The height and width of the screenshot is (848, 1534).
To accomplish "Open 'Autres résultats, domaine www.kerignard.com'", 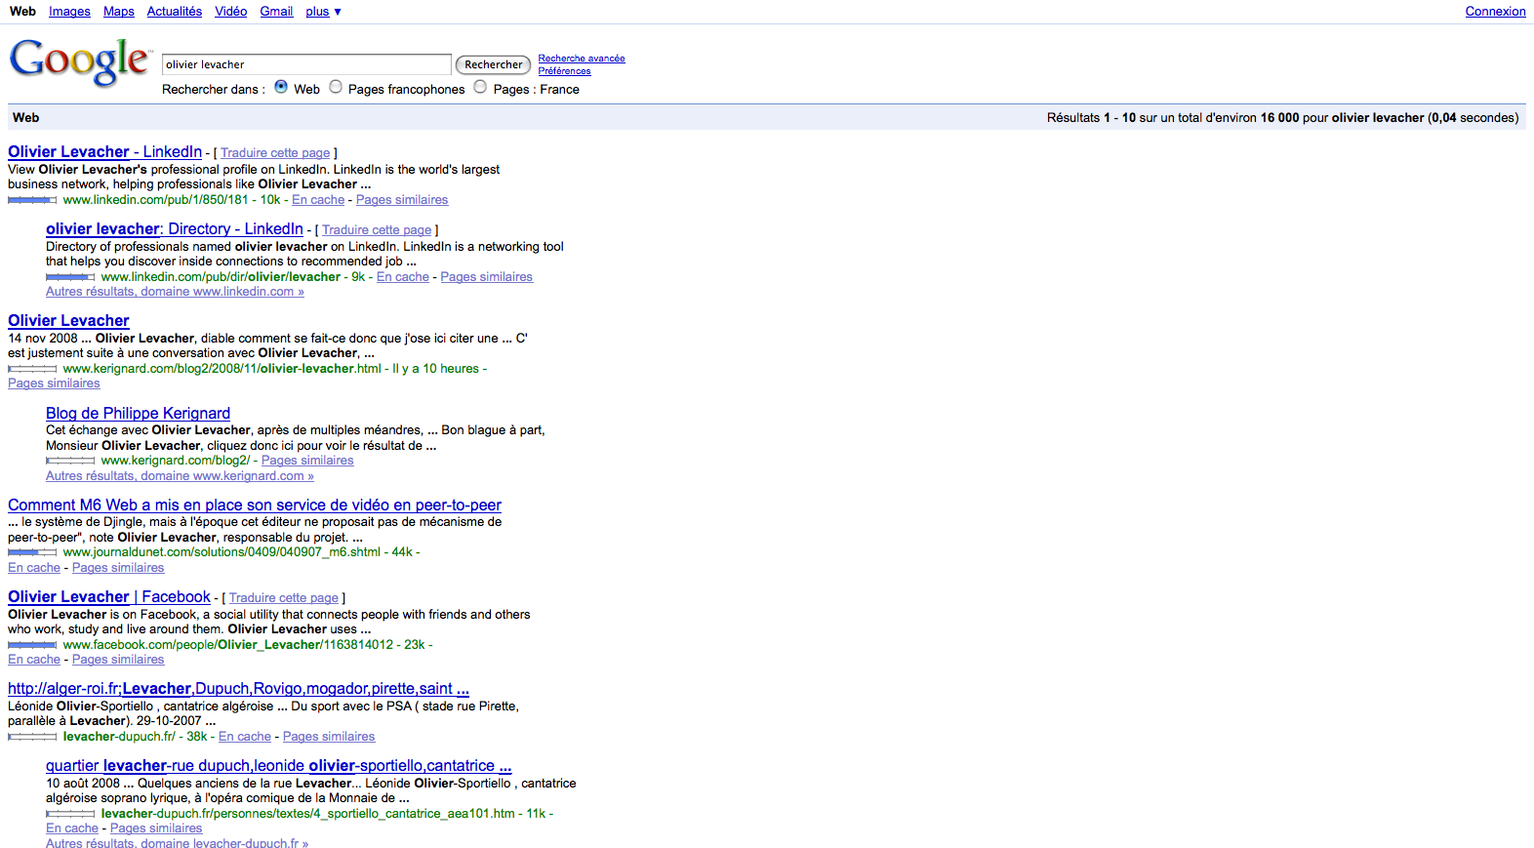I will 180,476.
